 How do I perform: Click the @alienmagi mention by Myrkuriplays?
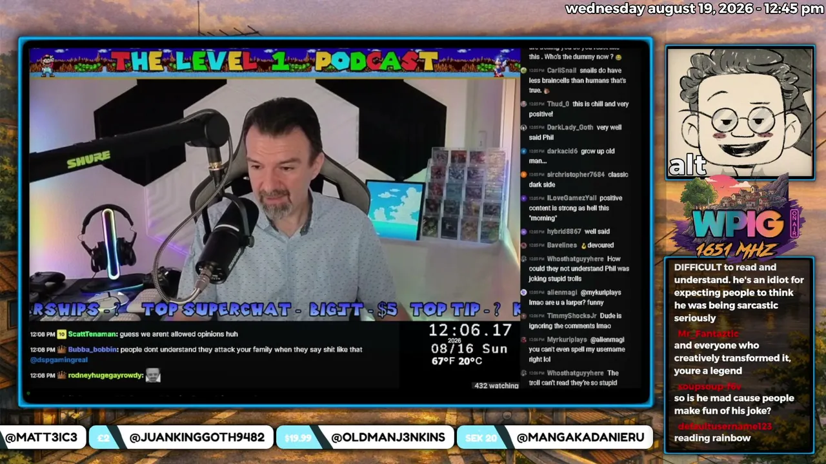point(607,340)
